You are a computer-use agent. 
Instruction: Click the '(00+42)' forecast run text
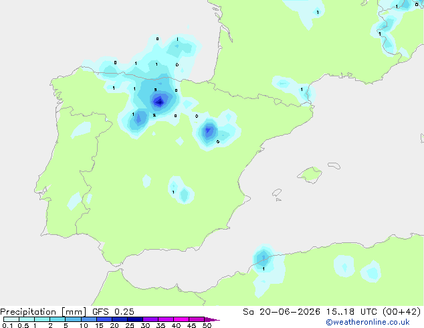[x=402, y=311]
